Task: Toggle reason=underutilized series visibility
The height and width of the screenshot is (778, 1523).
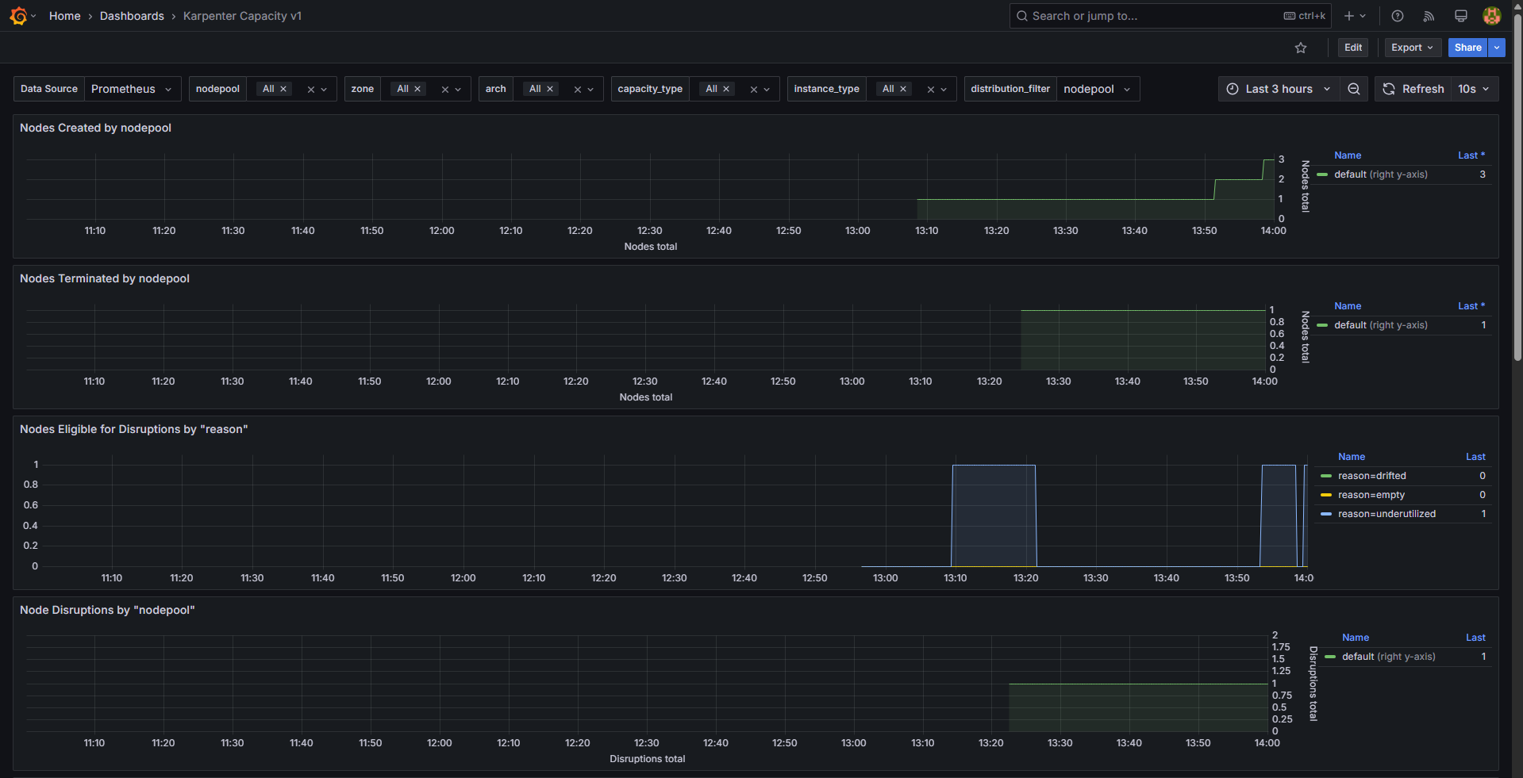Action: tap(1386, 514)
